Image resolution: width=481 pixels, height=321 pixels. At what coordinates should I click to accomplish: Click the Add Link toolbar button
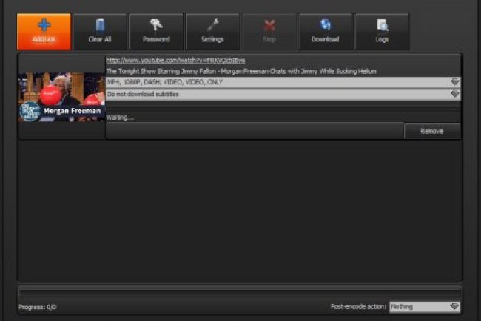[44, 31]
